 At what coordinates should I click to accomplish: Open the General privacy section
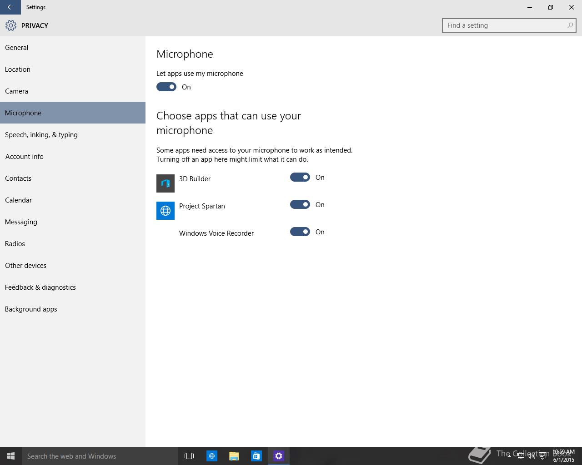tap(73, 47)
